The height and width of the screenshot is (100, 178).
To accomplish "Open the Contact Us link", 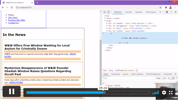I will (x=13, y=23).
